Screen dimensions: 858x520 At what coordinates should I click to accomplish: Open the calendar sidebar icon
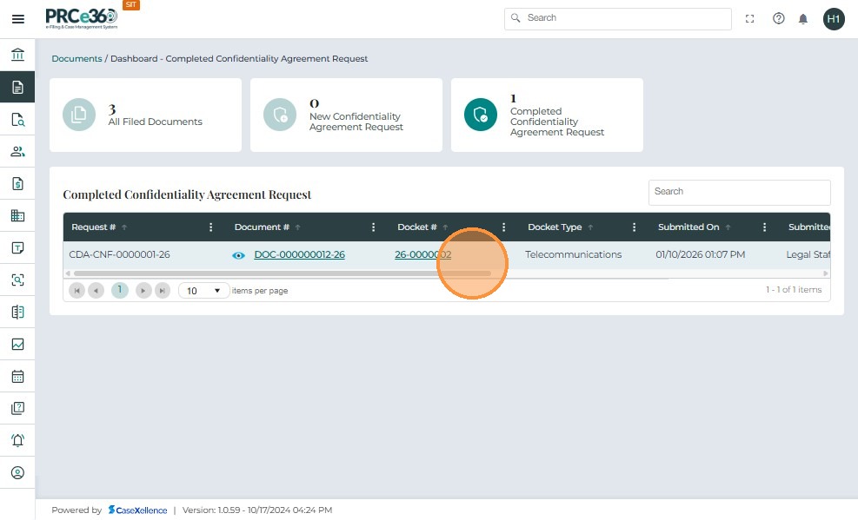pyautogui.click(x=17, y=377)
